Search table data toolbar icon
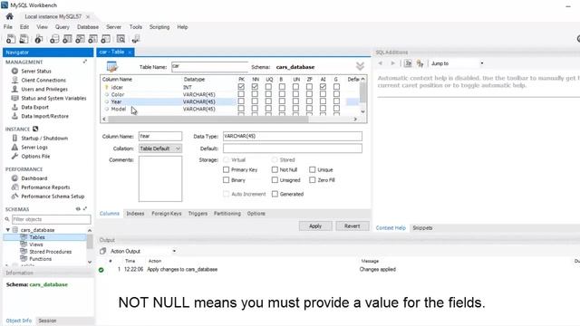 click(x=121, y=39)
